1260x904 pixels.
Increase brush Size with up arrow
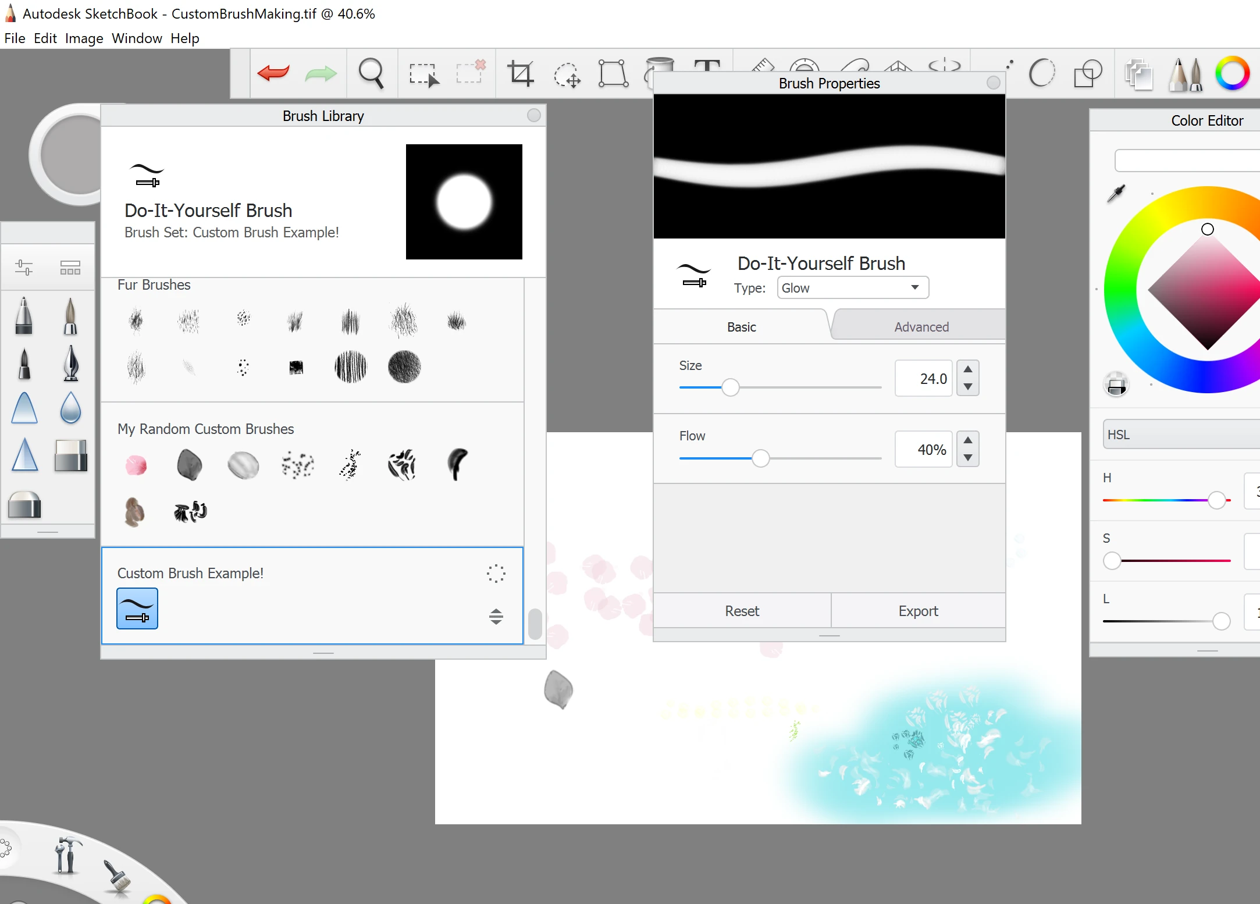[x=967, y=369]
